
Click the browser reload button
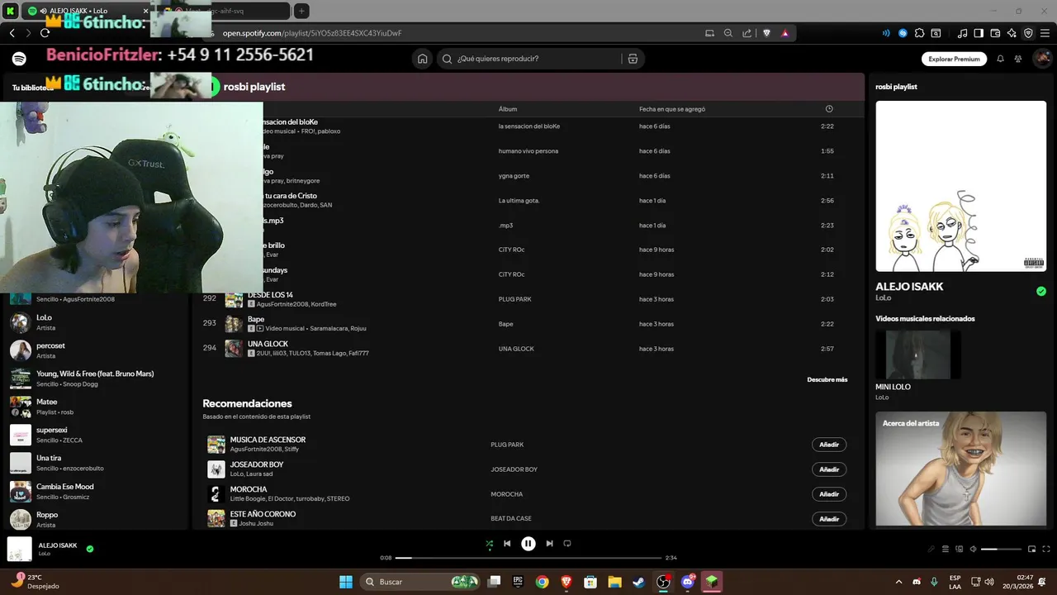45,33
